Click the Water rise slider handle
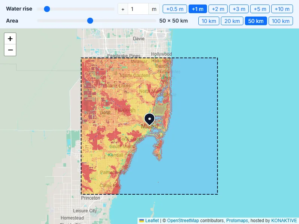299x224 pixels. pyautogui.click(x=47, y=9)
